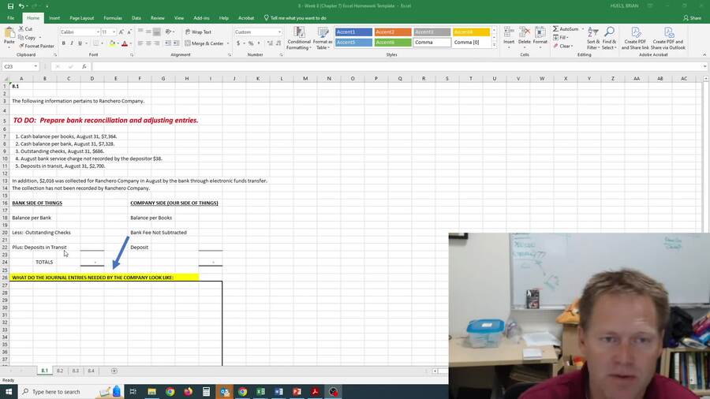This screenshot has height=399, width=710.
Task: Toggle Bold formatting
Action: click(x=63, y=43)
